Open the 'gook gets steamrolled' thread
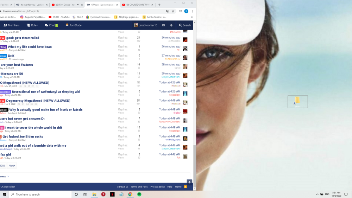 (23, 38)
